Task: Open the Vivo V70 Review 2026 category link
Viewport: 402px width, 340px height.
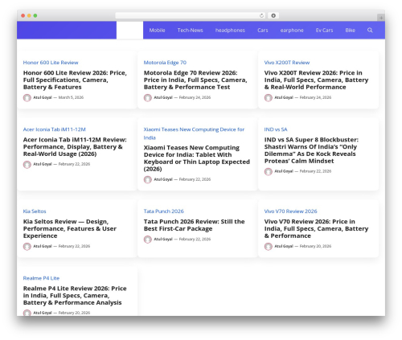Action: (290, 211)
